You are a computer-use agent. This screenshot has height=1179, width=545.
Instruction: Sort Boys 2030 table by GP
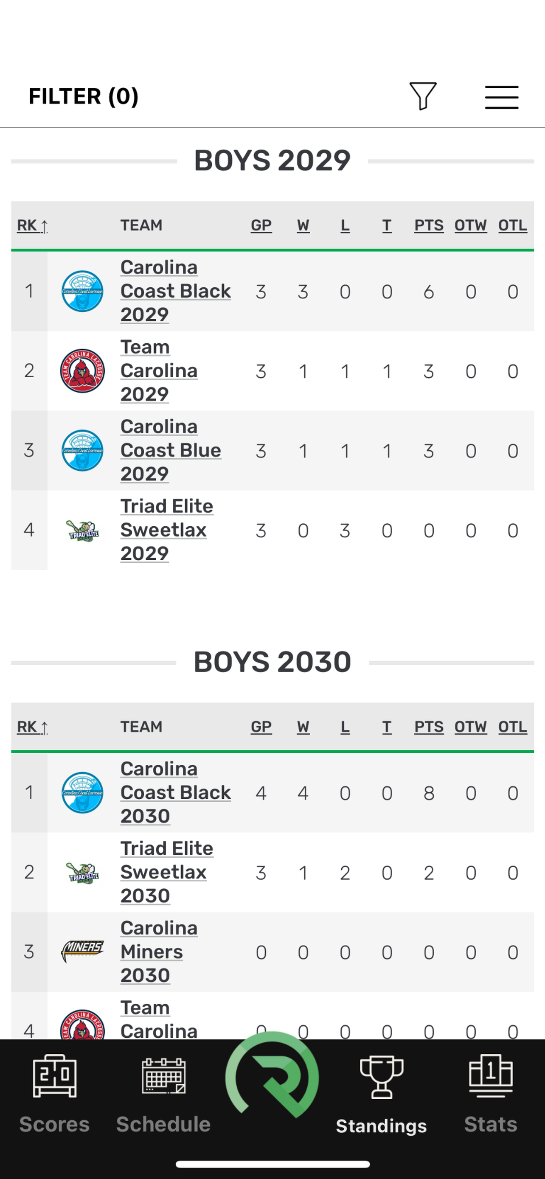(x=261, y=727)
